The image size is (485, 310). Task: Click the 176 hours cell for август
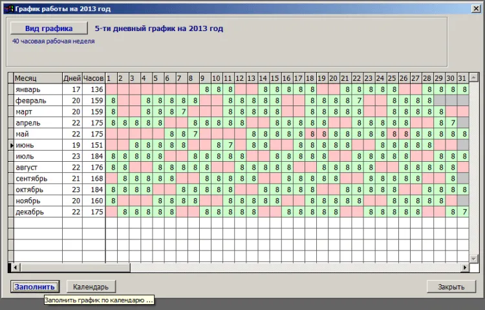click(x=94, y=168)
